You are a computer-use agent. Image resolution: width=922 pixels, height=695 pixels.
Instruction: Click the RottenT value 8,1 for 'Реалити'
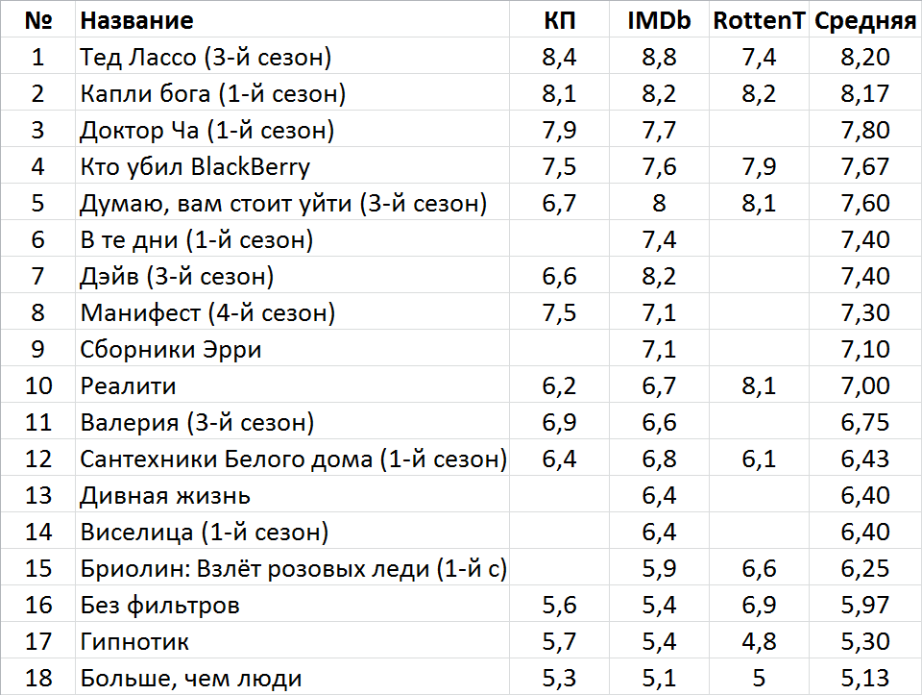click(x=759, y=385)
